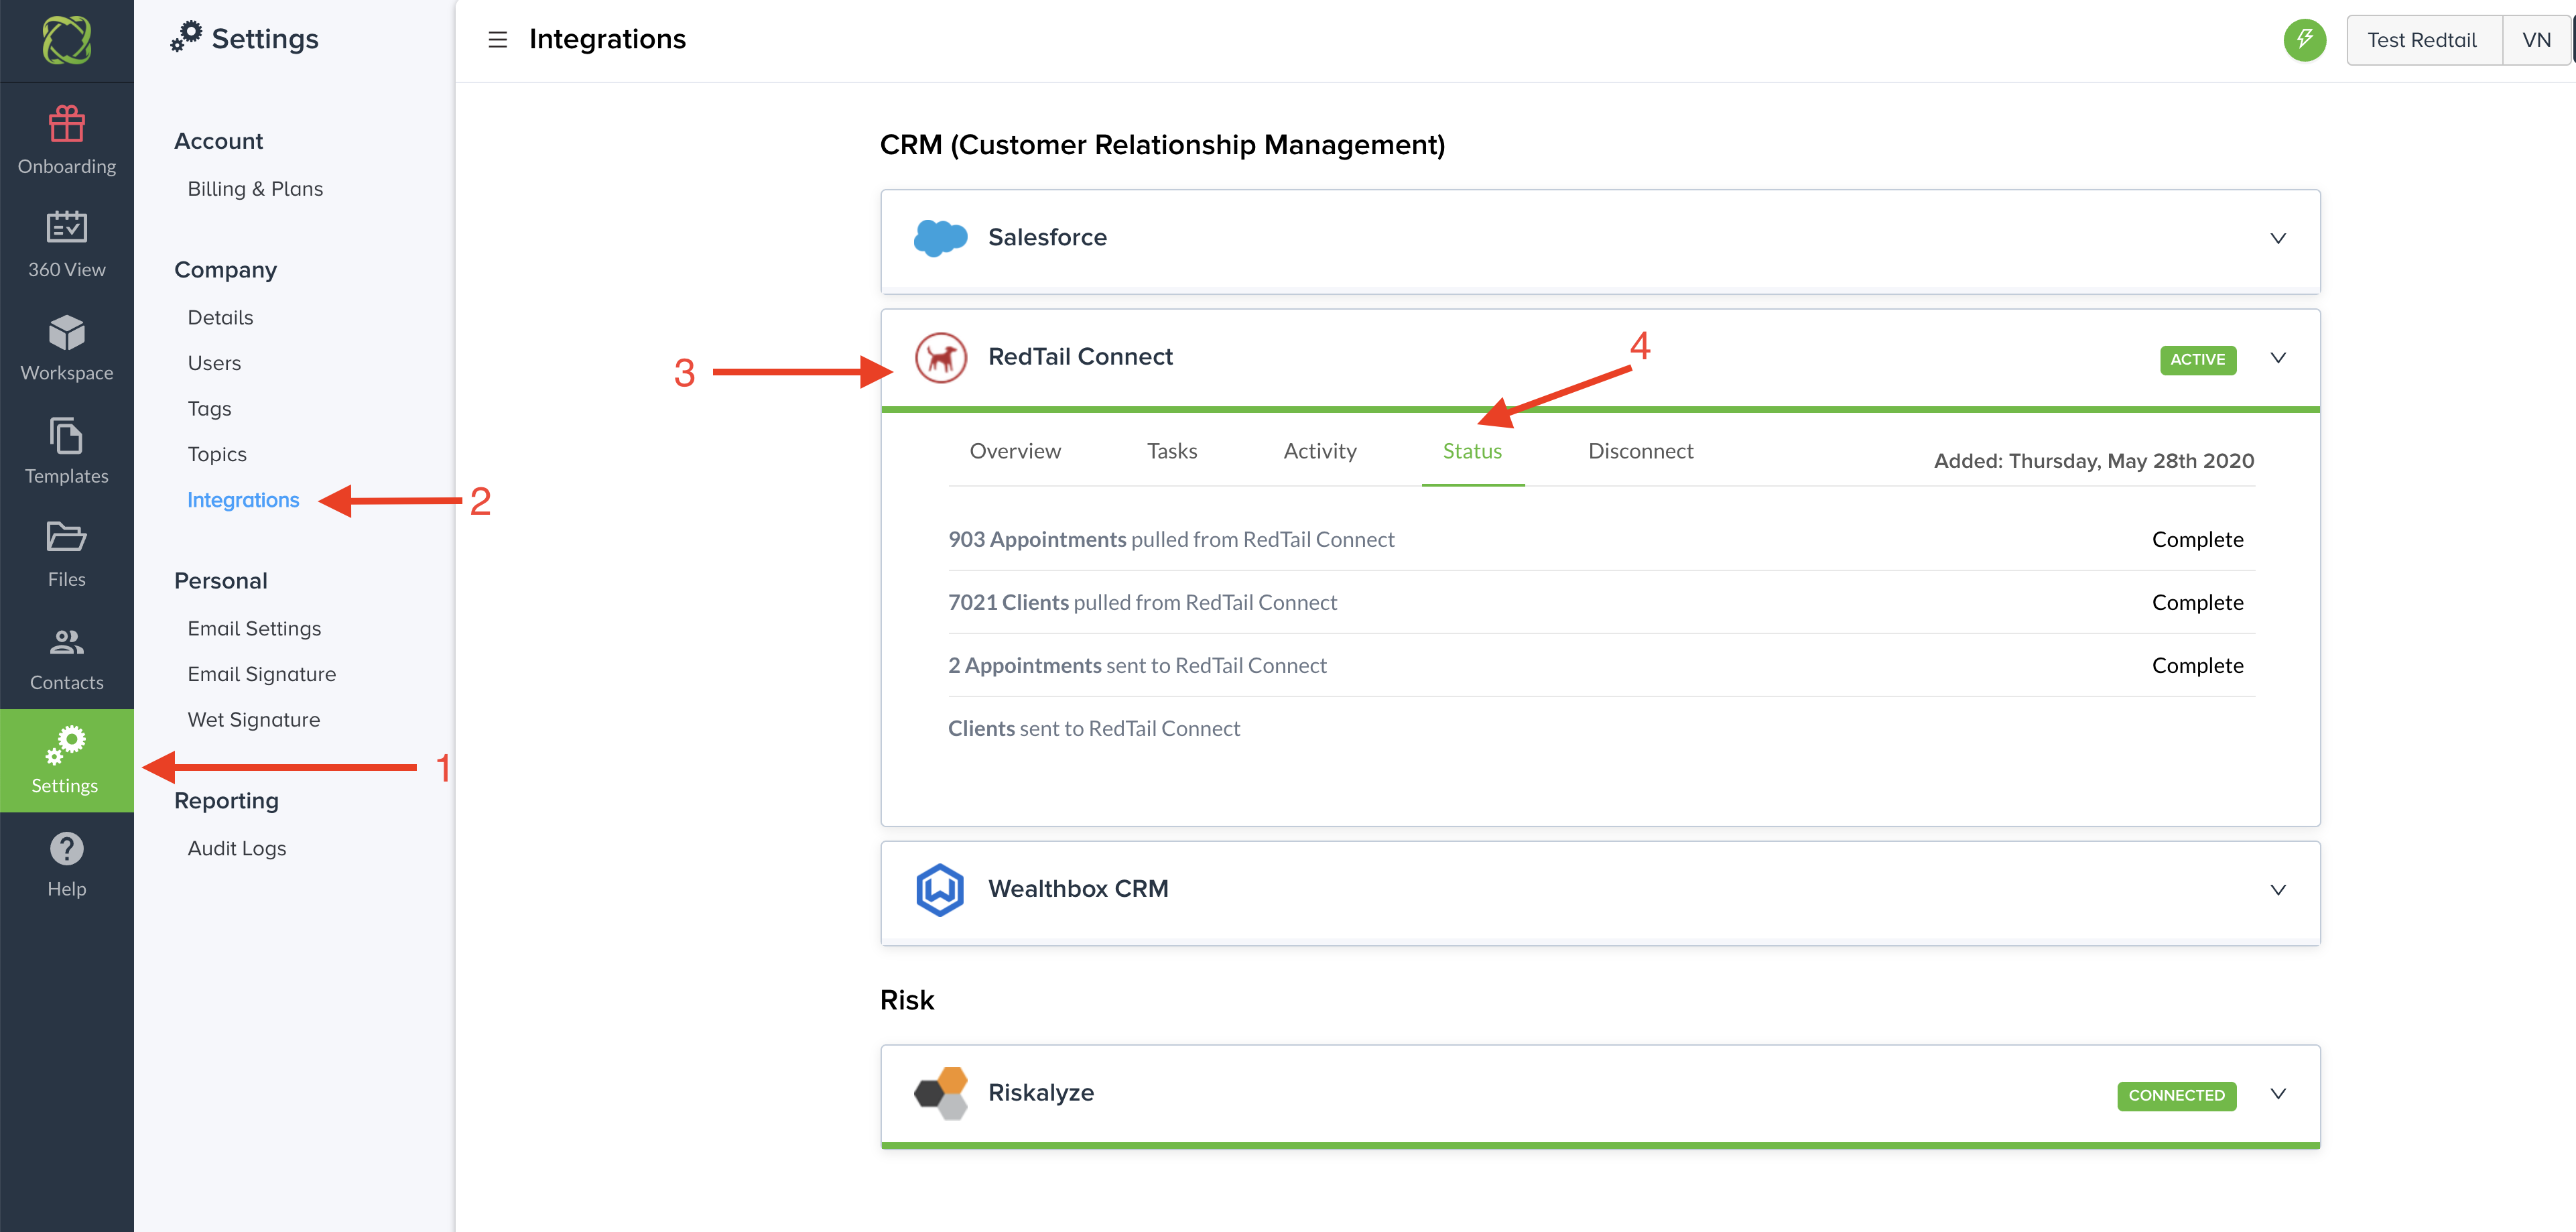Click Salesforce cloud logo

(940, 238)
